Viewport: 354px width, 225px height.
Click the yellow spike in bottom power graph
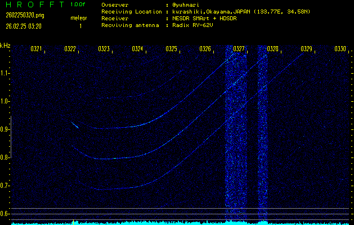73,222
